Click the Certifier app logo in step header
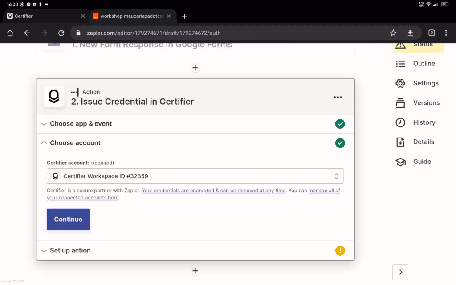The width and height of the screenshot is (456, 285). 54,96
